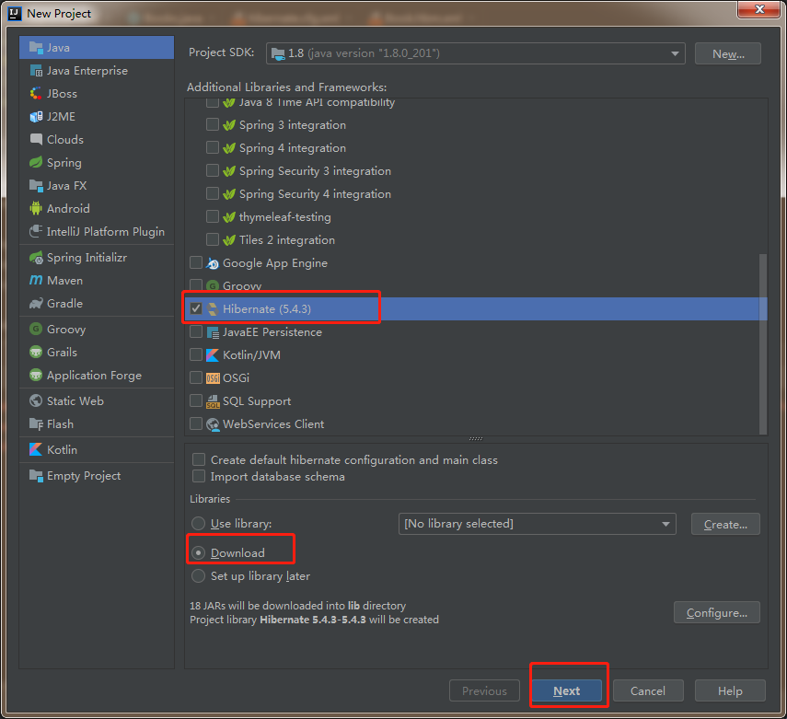
Task: Select the Use library radio button
Action: [199, 524]
